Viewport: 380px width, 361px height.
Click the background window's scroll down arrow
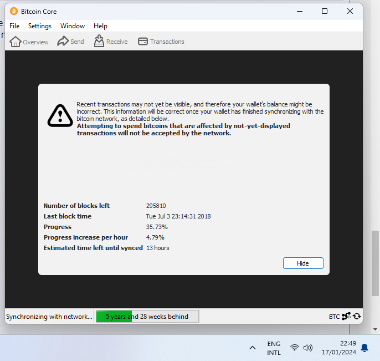376,329
